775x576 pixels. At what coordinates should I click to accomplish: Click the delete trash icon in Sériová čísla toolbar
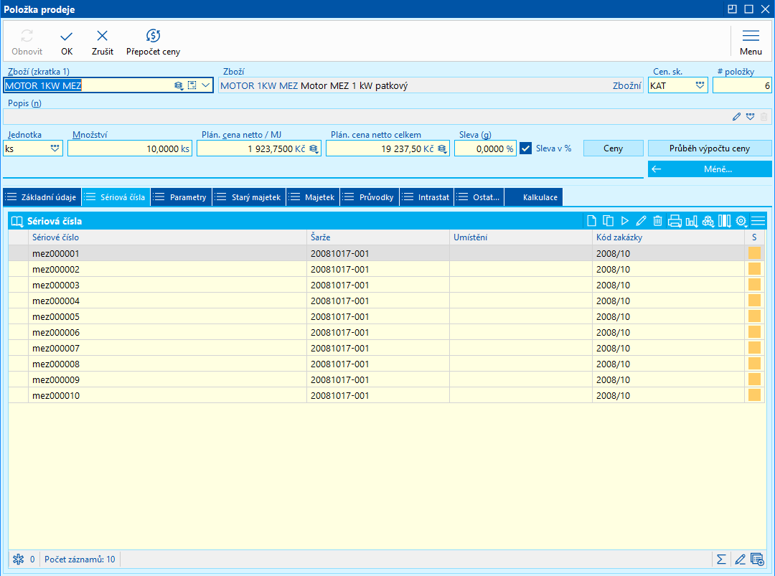coord(657,221)
